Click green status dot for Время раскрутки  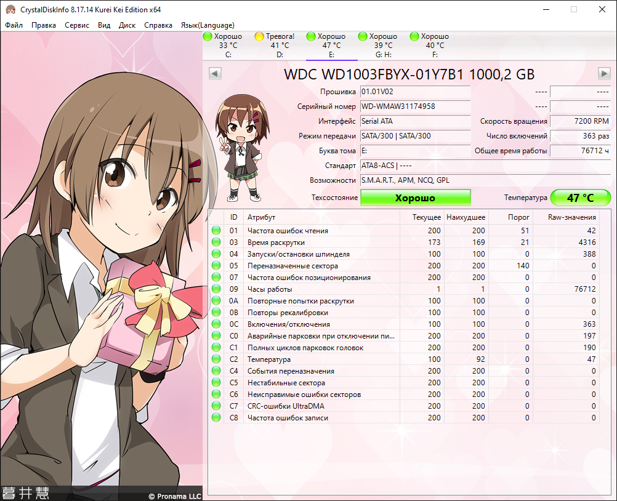point(216,242)
